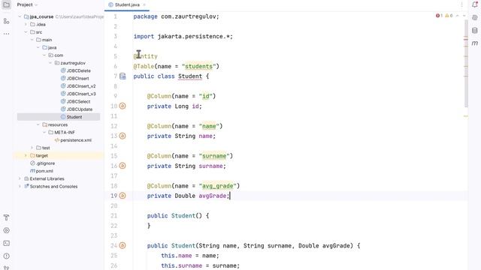
Task: Click the yellow warning count indicator
Action: point(449,16)
